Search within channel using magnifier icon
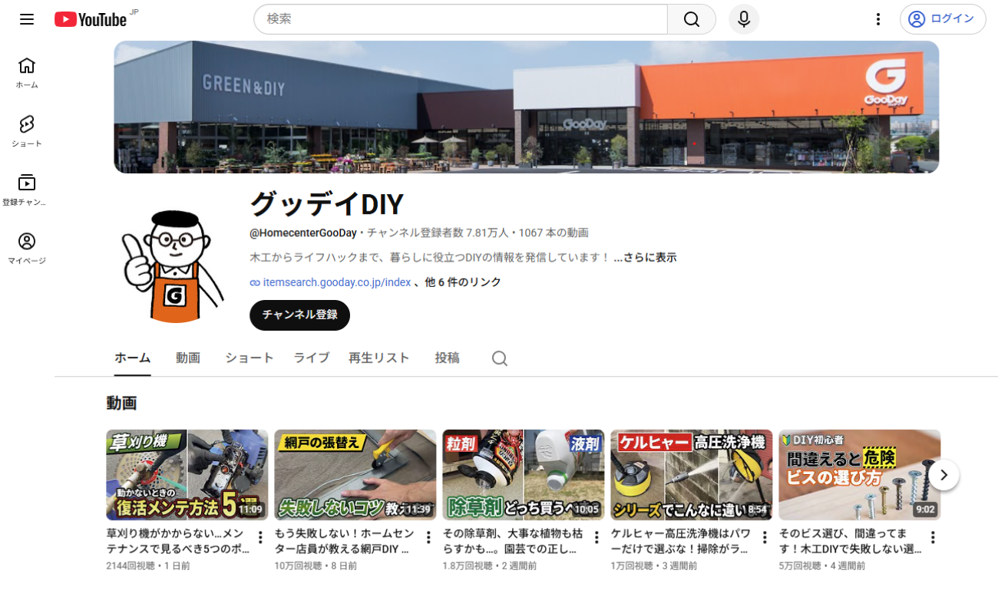The height and width of the screenshot is (590, 998). [x=500, y=358]
